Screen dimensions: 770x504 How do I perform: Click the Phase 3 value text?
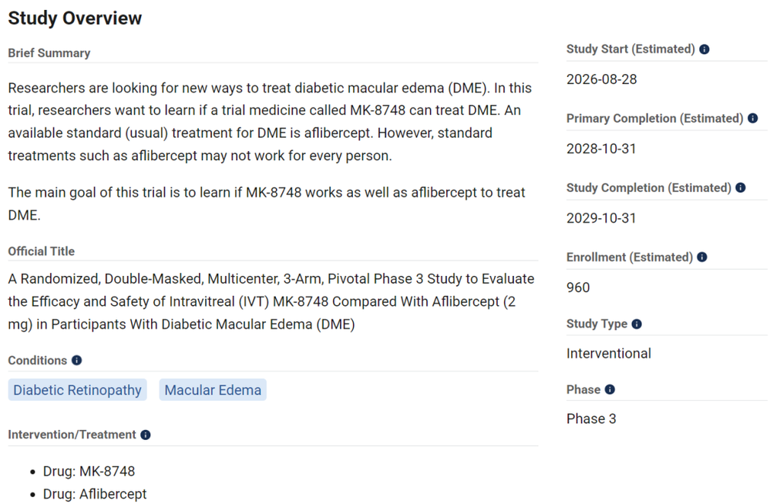[x=591, y=418]
